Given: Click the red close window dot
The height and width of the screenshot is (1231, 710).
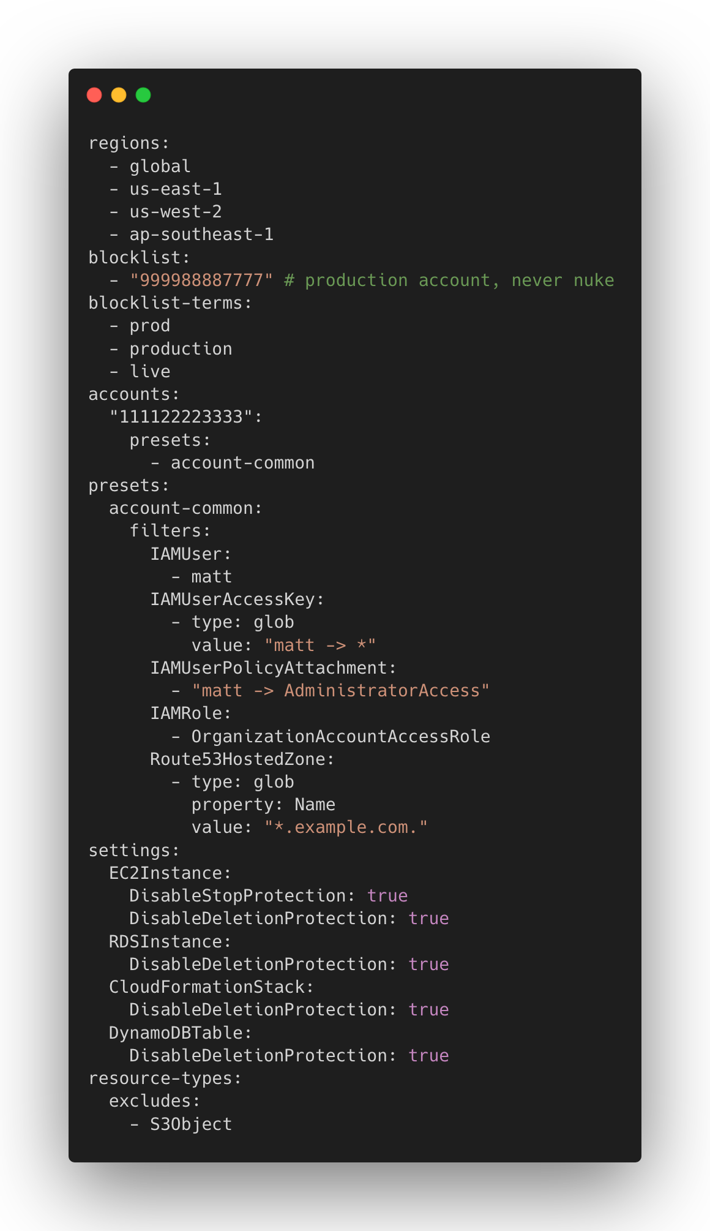Looking at the screenshot, I should click(x=94, y=95).
